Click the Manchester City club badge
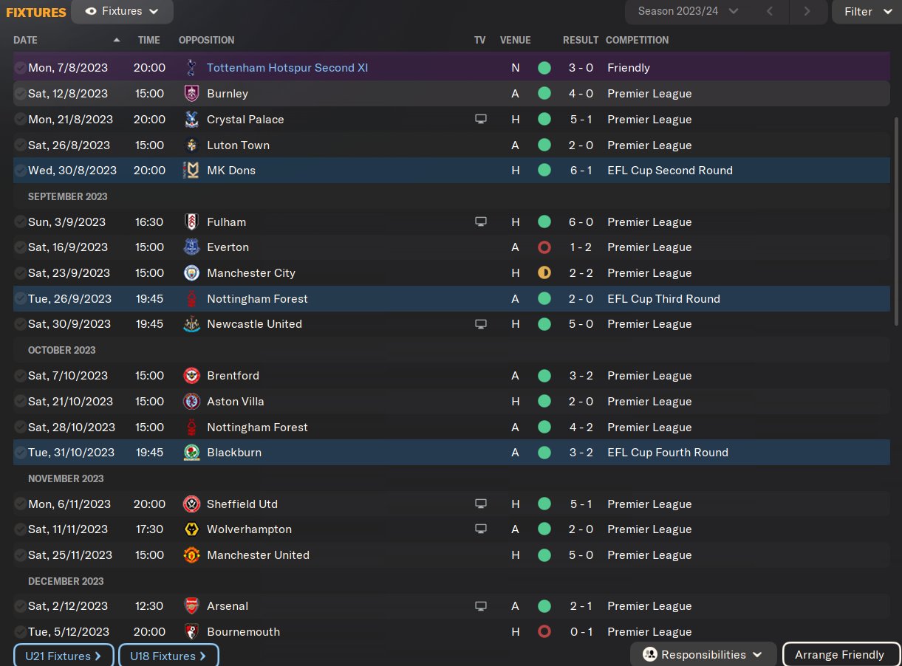The image size is (902, 666). 191,273
